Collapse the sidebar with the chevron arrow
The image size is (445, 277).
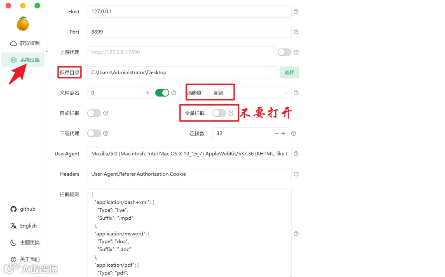pos(47,52)
